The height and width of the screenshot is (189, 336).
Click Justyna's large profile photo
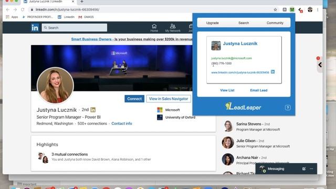[55, 86]
